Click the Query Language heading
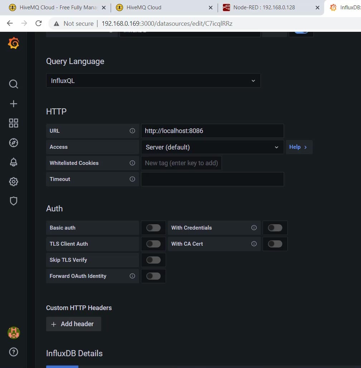This screenshot has width=361, height=368. (75, 61)
